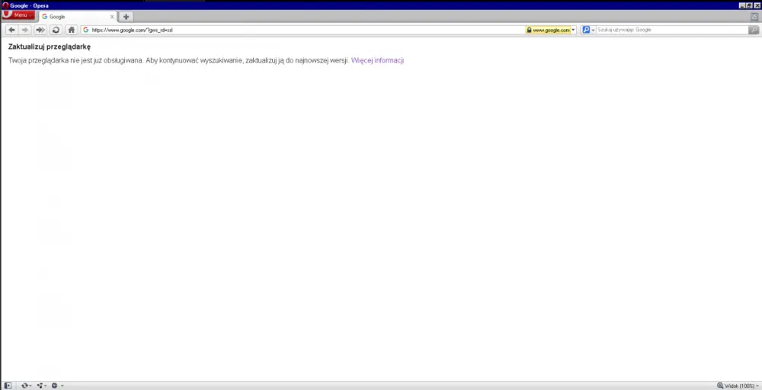762x390 pixels.
Task: Click the www.google.com security badge
Action: pos(547,30)
